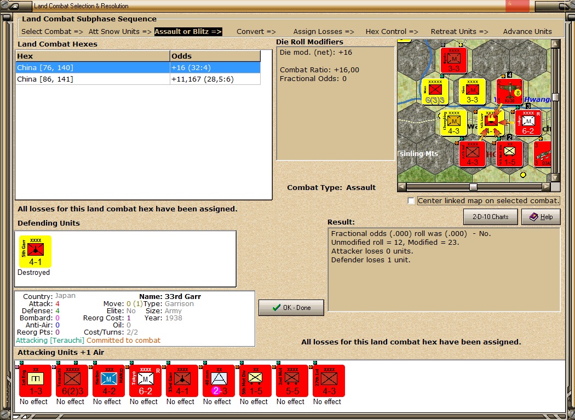Click map horizontal scrollbar right arrow
The height and width of the screenshot is (420, 575).
click(547, 187)
